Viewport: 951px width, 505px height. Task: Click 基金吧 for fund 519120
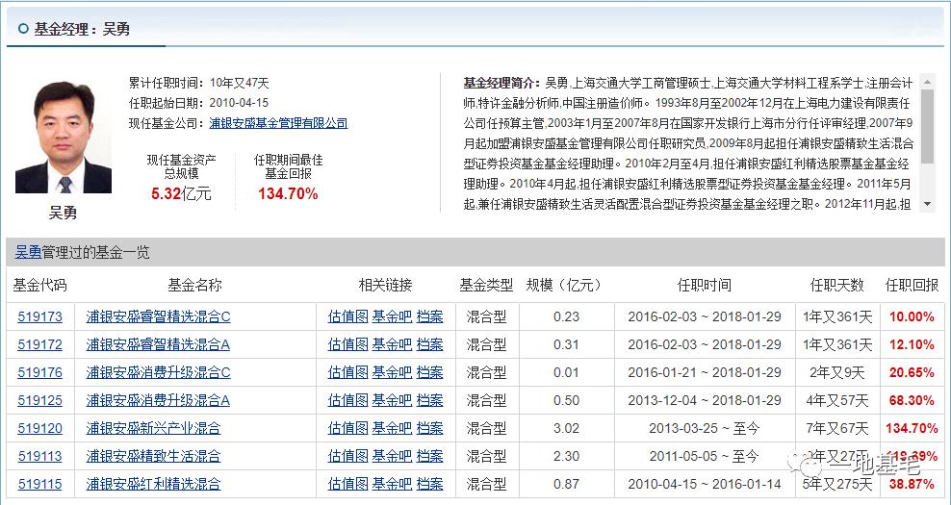(x=392, y=428)
